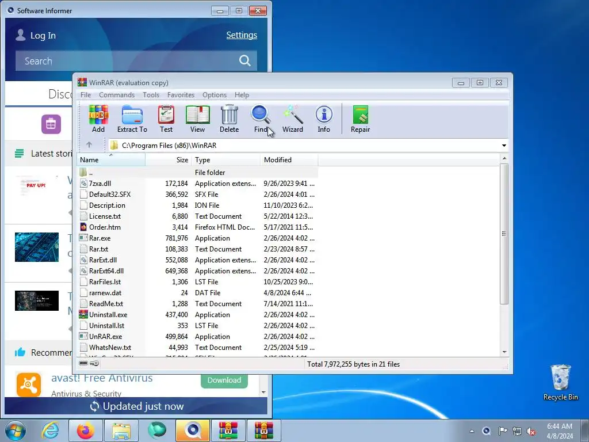The height and width of the screenshot is (442, 589).
Task: Open Windows Explorer folder taskbar icon
Action: coord(121,430)
